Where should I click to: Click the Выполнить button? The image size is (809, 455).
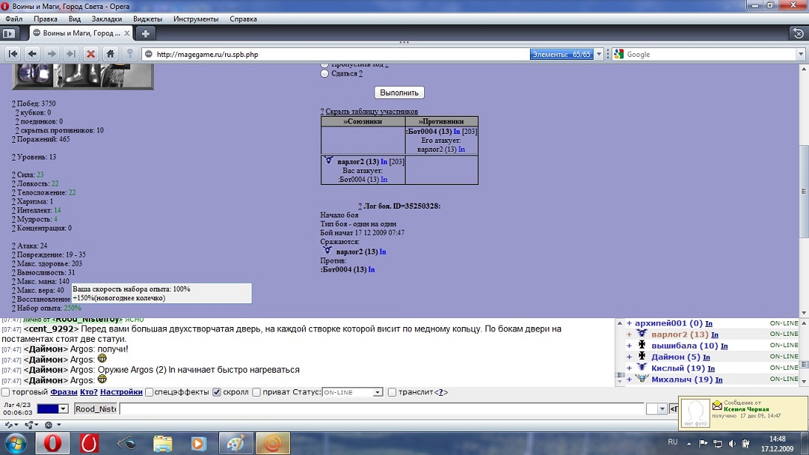point(400,92)
